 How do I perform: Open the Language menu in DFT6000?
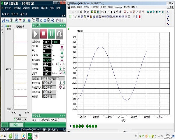click(x=119, y=6)
